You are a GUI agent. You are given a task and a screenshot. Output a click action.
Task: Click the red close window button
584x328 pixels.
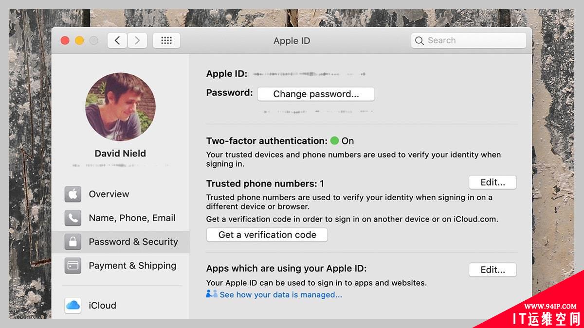pos(65,41)
